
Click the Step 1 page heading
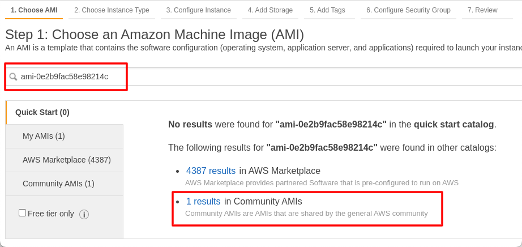(x=155, y=35)
